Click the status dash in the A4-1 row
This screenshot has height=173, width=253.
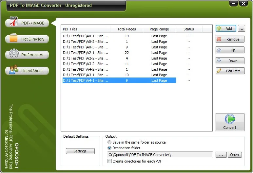189,80
